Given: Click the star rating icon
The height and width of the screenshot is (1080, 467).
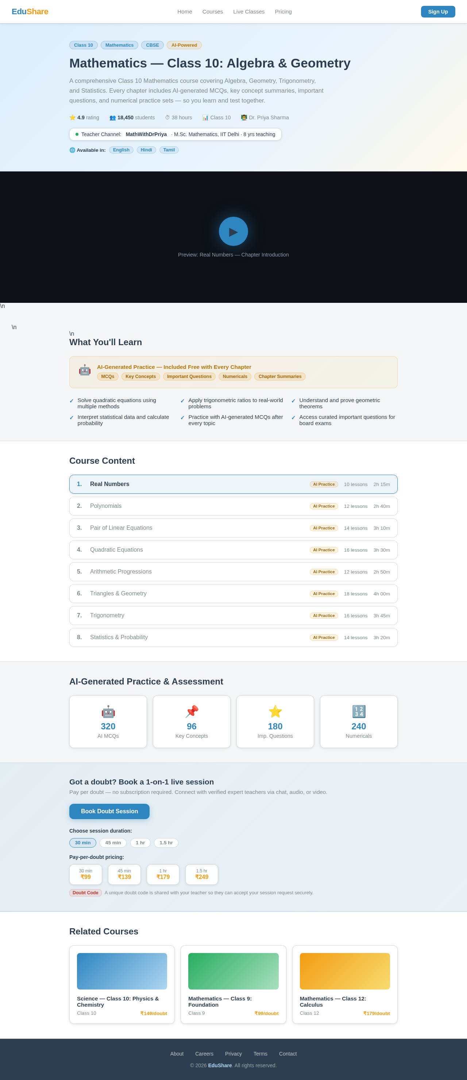Looking at the screenshot, I should click(73, 117).
